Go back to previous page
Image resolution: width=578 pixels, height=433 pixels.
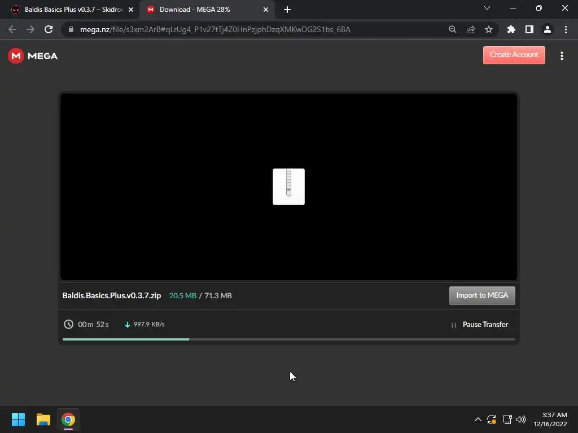point(12,29)
